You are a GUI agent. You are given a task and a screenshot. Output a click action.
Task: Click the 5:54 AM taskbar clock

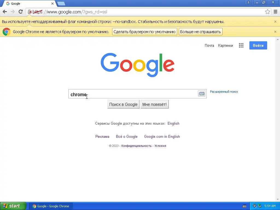coord(270,206)
